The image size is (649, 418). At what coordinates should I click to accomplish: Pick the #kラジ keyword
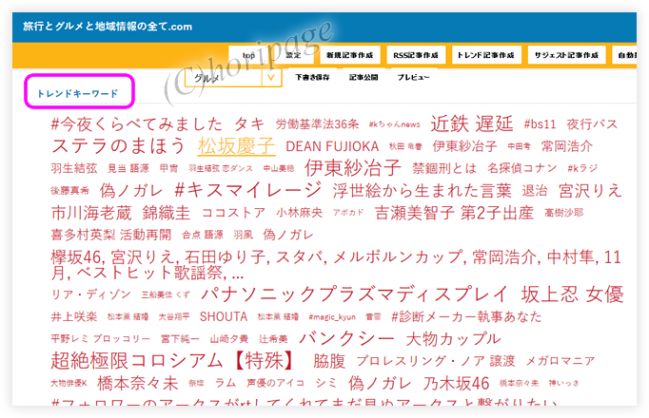[582, 168]
